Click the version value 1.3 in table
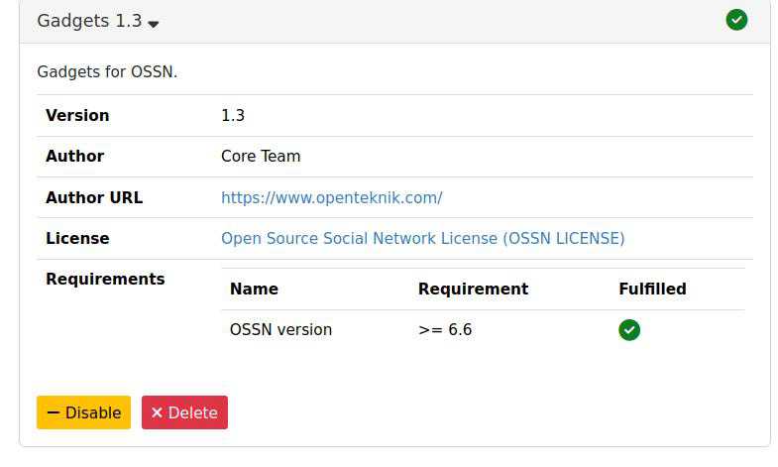 [x=233, y=115]
